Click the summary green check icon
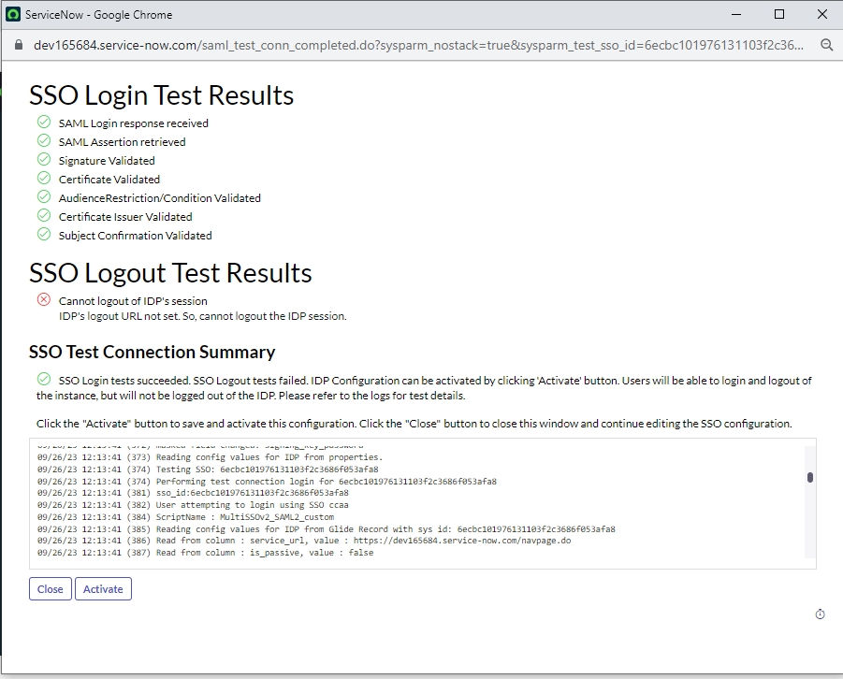The height and width of the screenshot is (679, 843). 43,379
